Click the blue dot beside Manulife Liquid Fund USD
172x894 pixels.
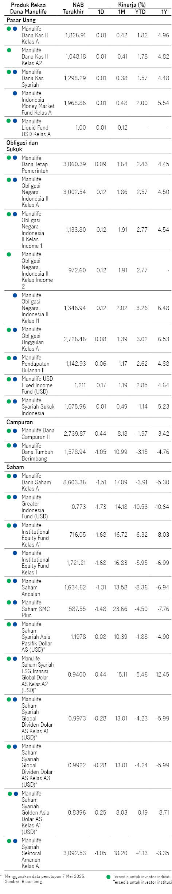(x=15, y=121)
